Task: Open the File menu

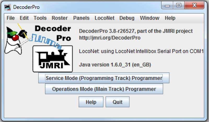Action: tap(10, 18)
